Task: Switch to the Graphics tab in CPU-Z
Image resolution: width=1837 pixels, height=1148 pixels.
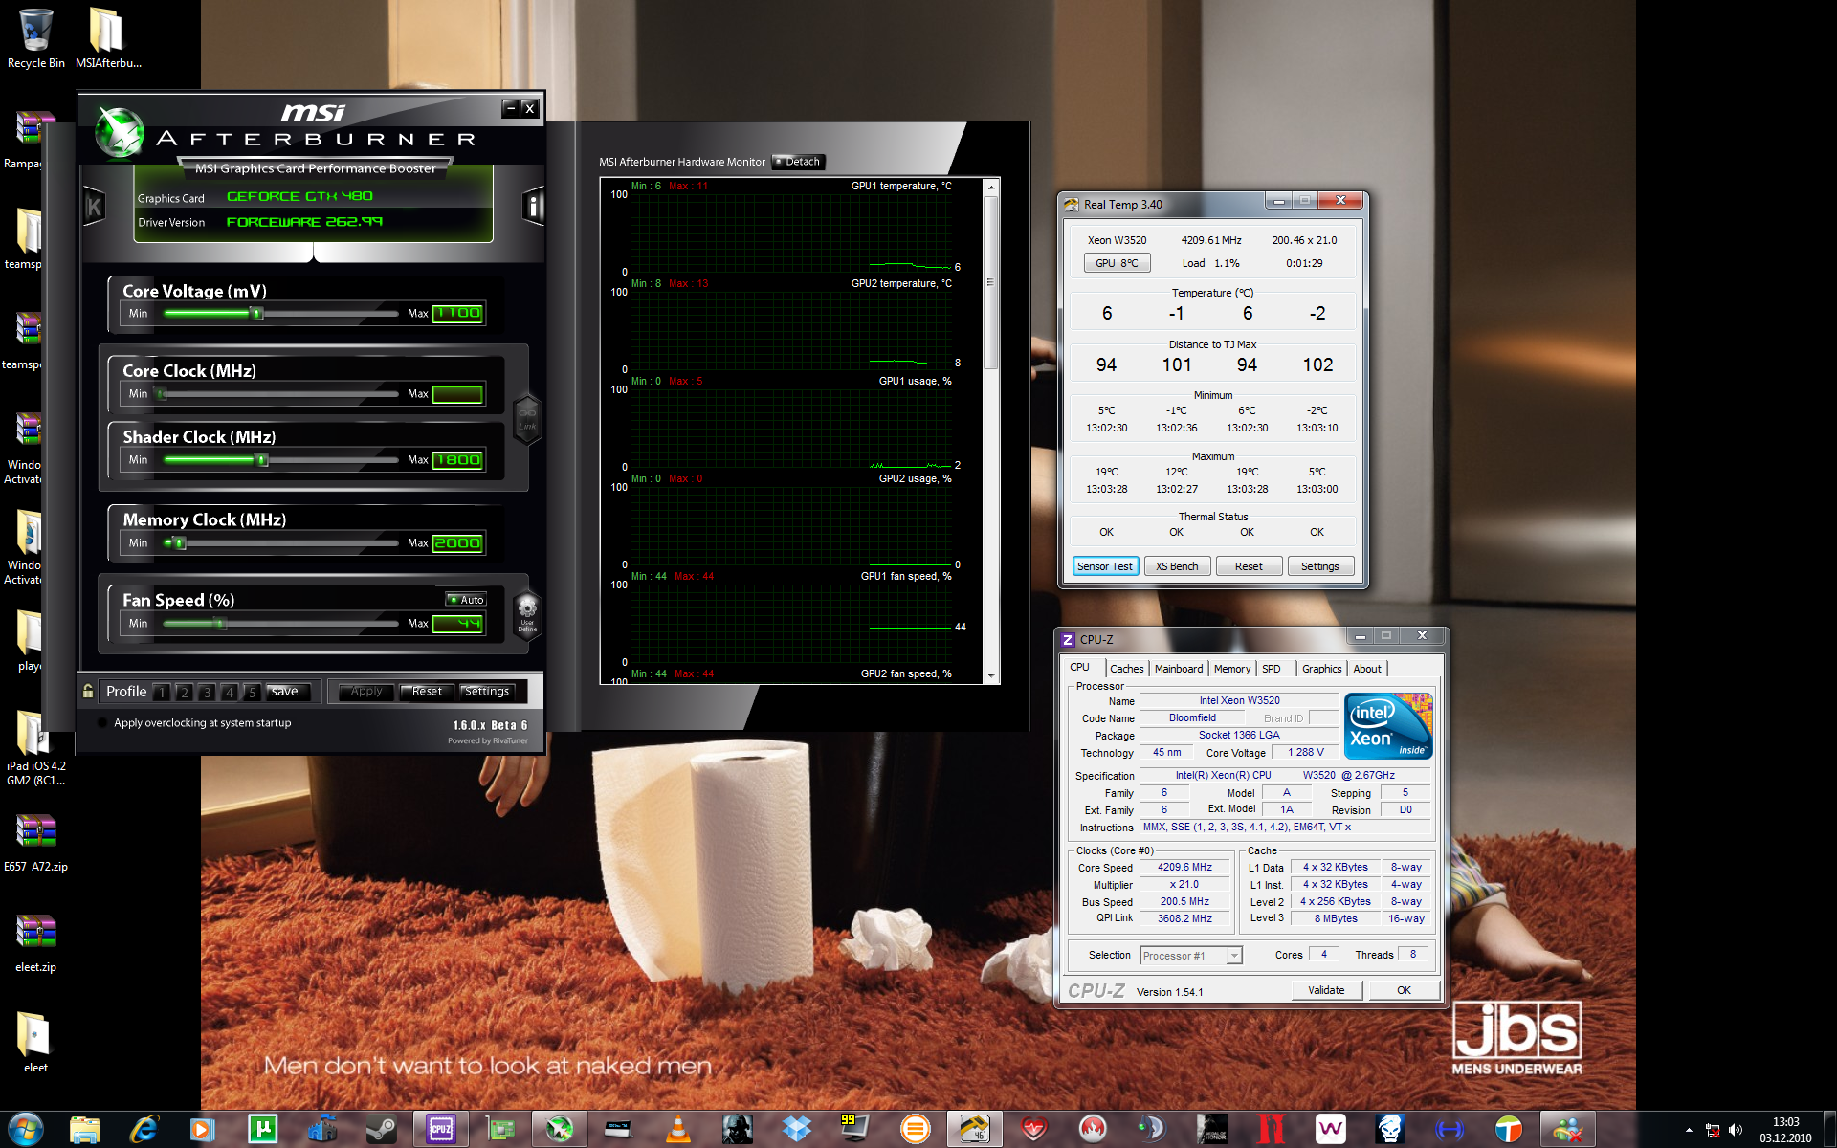Action: 1322,669
